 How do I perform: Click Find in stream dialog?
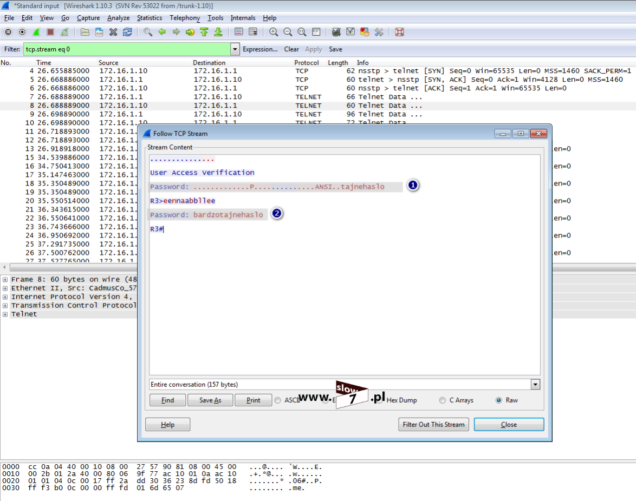(167, 400)
